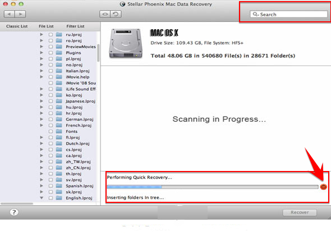Click the MAC OS X hard drive icon
The height and width of the screenshot is (236, 331).
click(x=126, y=44)
